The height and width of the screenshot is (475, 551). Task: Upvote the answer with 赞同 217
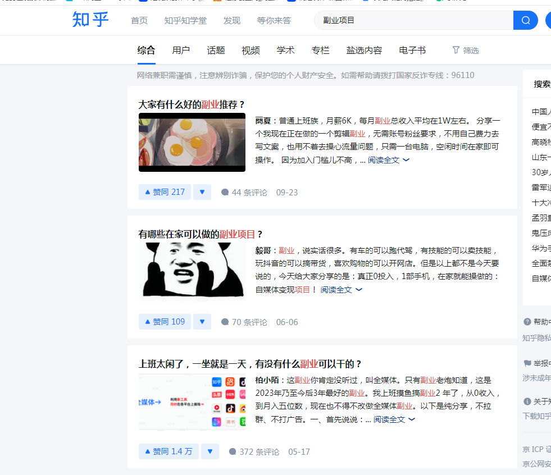pos(164,191)
